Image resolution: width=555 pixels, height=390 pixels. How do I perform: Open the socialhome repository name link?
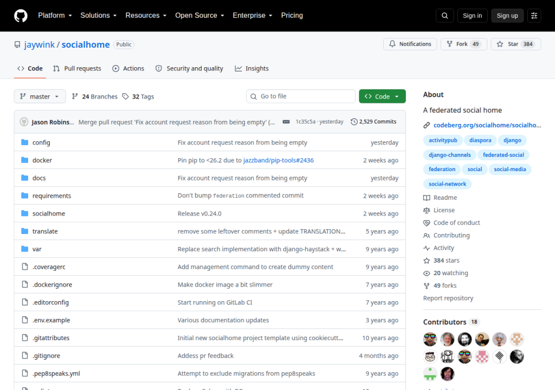[x=86, y=44]
